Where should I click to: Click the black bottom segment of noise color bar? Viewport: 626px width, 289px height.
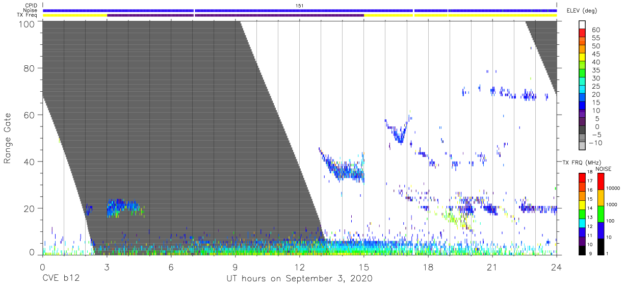[x=601, y=246]
